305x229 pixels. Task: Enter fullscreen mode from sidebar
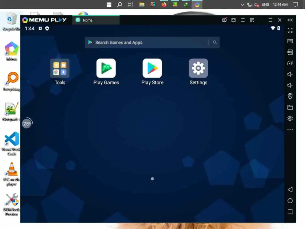point(290,30)
